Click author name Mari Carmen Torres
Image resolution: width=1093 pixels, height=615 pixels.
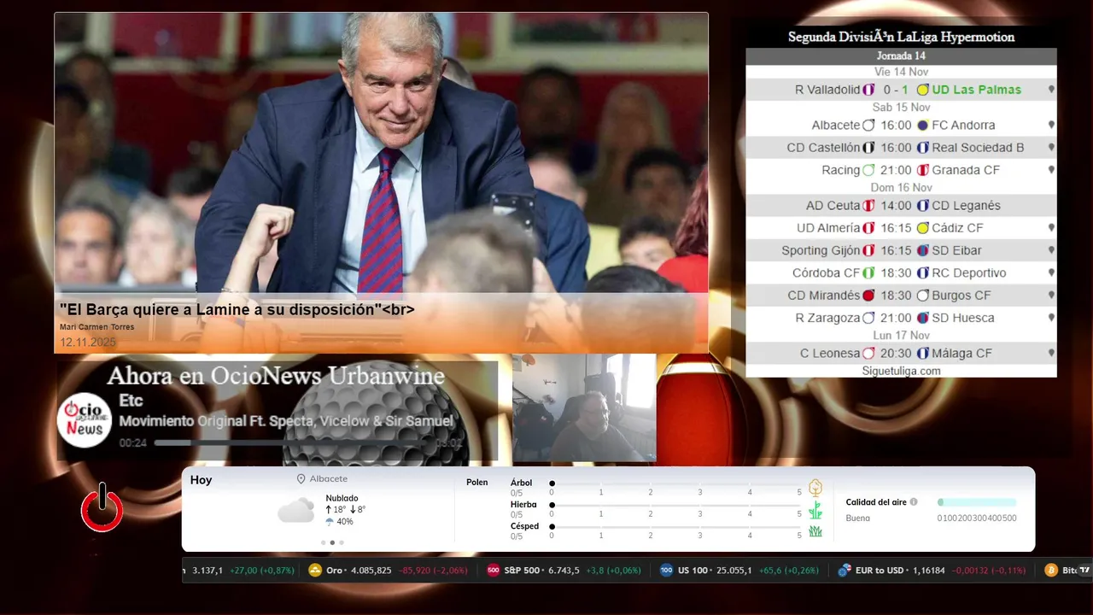pos(96,327)
